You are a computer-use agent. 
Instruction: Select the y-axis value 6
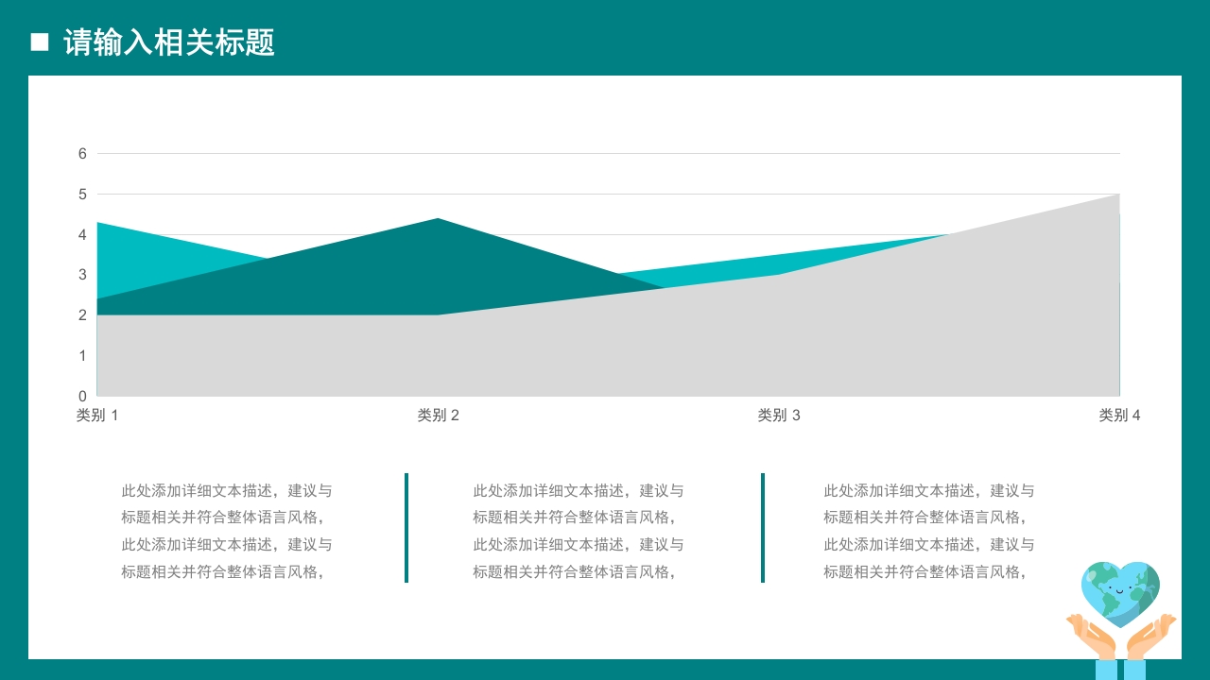[82, 153]
